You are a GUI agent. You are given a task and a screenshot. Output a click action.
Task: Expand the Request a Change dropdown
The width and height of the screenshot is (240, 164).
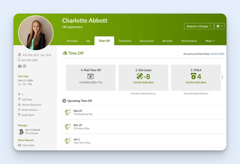coord(199,26)
